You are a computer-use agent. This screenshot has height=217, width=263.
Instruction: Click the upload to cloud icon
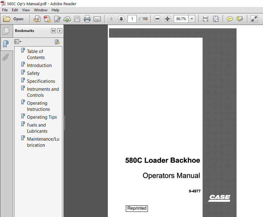coord(67,19)
